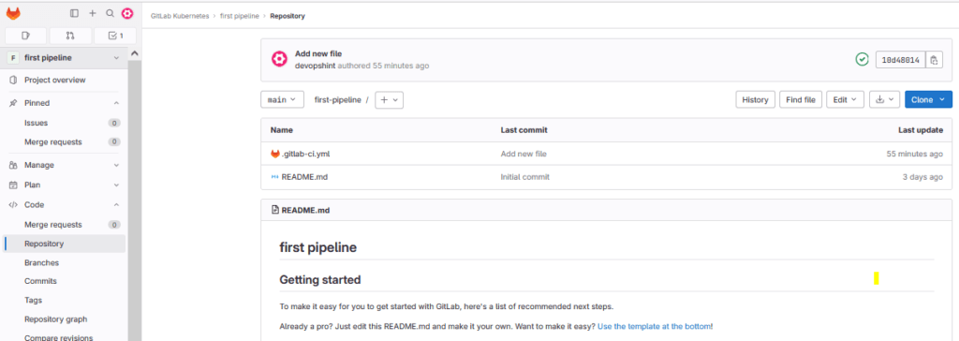Click the F project avatar
This screenshot has width=959, height=341.
tap(13, 57)
